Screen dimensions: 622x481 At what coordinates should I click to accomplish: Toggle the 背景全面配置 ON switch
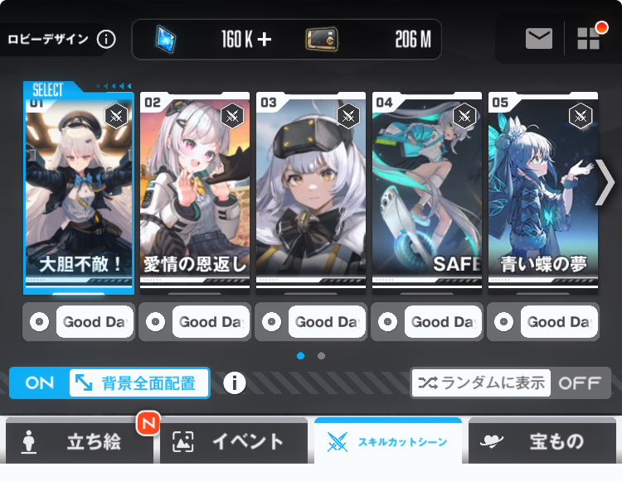point(109,382)
